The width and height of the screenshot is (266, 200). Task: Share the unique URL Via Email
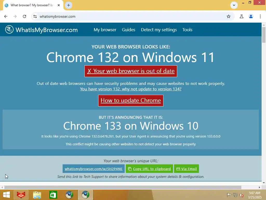(187, 169)
